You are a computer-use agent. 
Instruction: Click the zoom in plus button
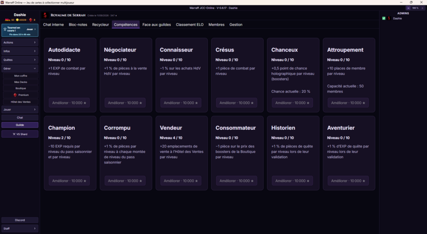pos(422,8)
